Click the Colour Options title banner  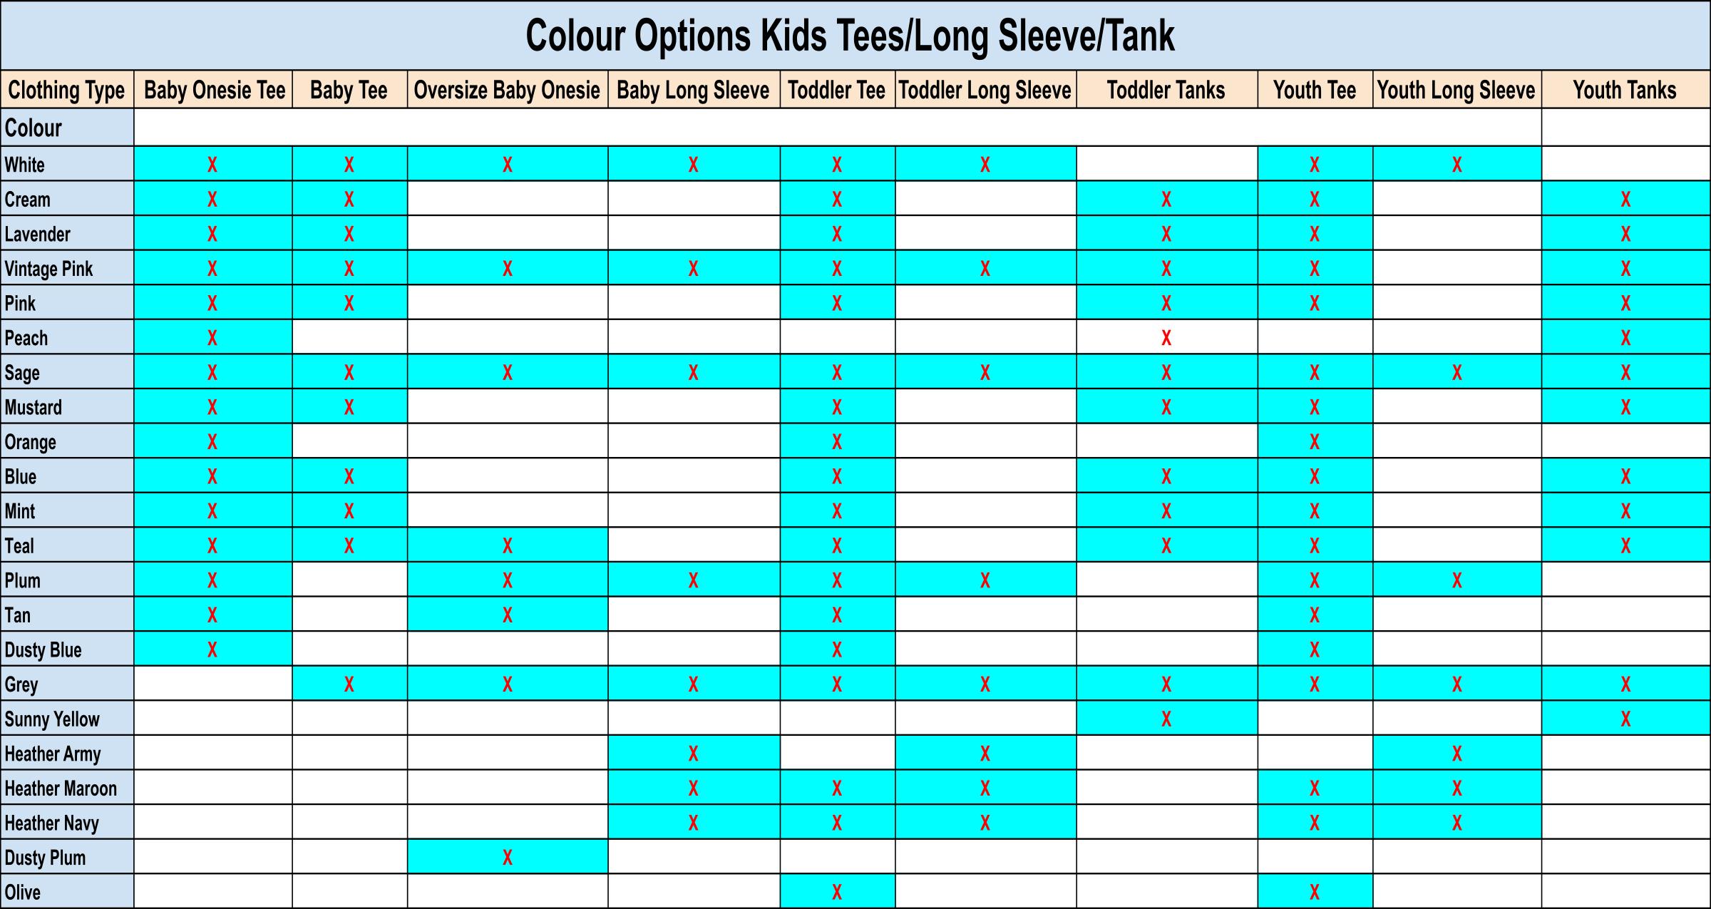(849, 36)
